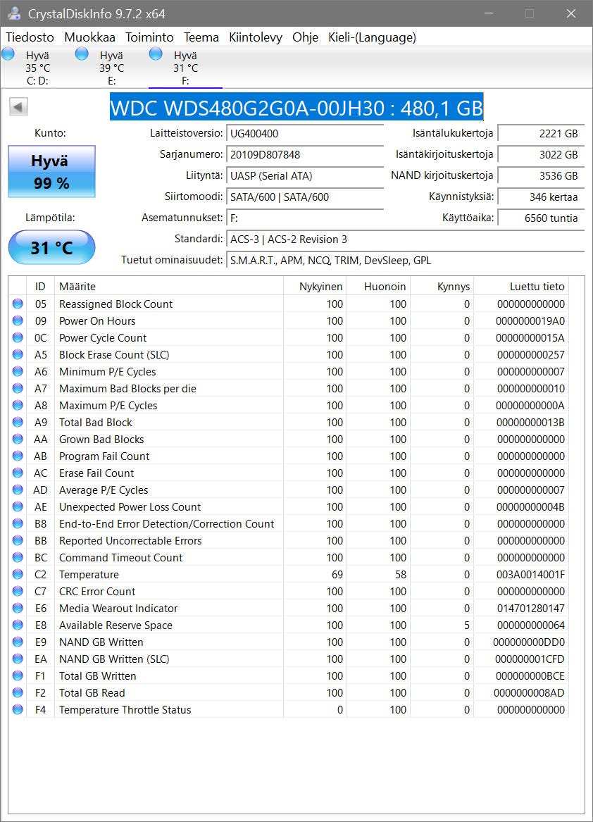
Task: Click status orb for Maximum Bad Blocks per die
Action: pyautogui.click(x=18, y=388)
